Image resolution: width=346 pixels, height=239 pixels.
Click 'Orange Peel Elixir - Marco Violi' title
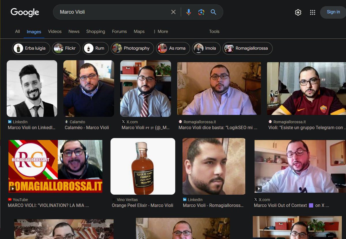coord(142,205)
